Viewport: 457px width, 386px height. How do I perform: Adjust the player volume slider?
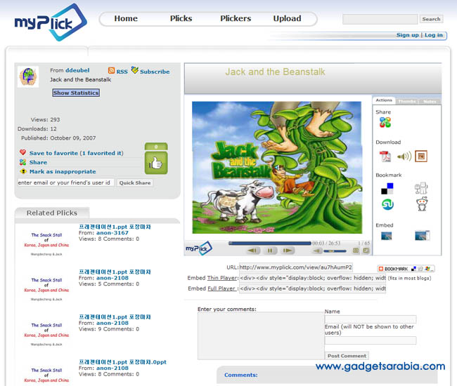(335, 251)
